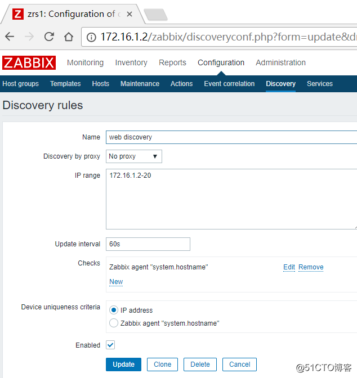Click the Delete button
Viewport: 357px width, 378px height.
200,364
